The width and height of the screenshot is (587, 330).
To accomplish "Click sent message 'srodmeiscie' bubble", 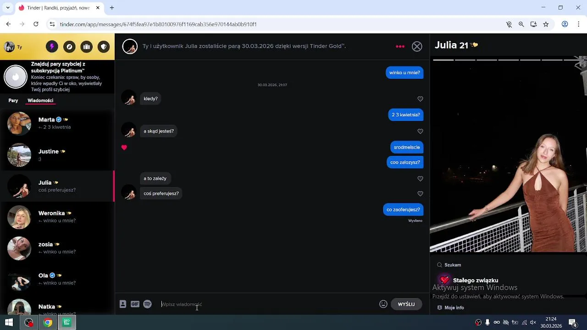I will coord(407,147).
